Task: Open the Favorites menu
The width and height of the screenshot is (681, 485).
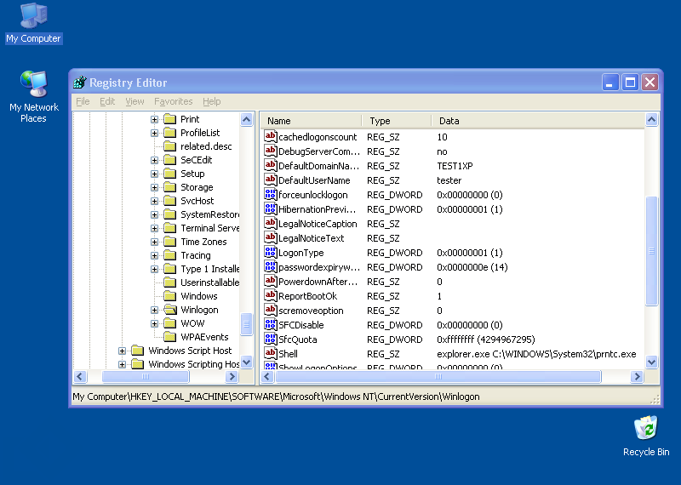Action: 173,101
